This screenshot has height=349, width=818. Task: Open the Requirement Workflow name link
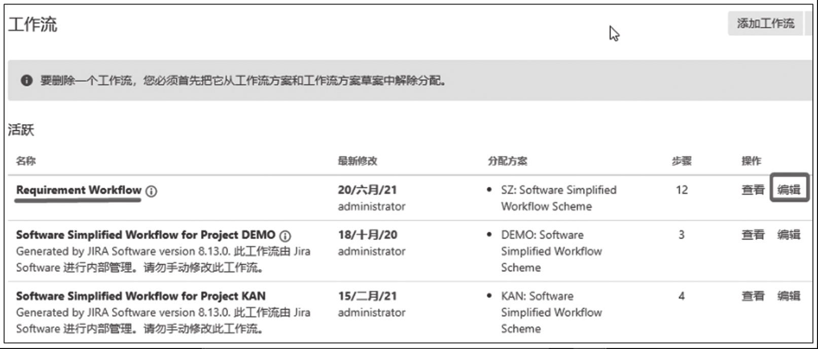point(79,190)
